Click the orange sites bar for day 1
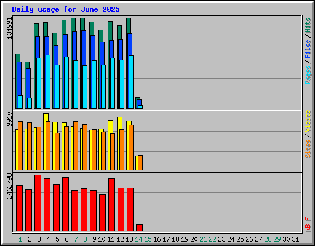315x246 pixels. coord(20,146)
